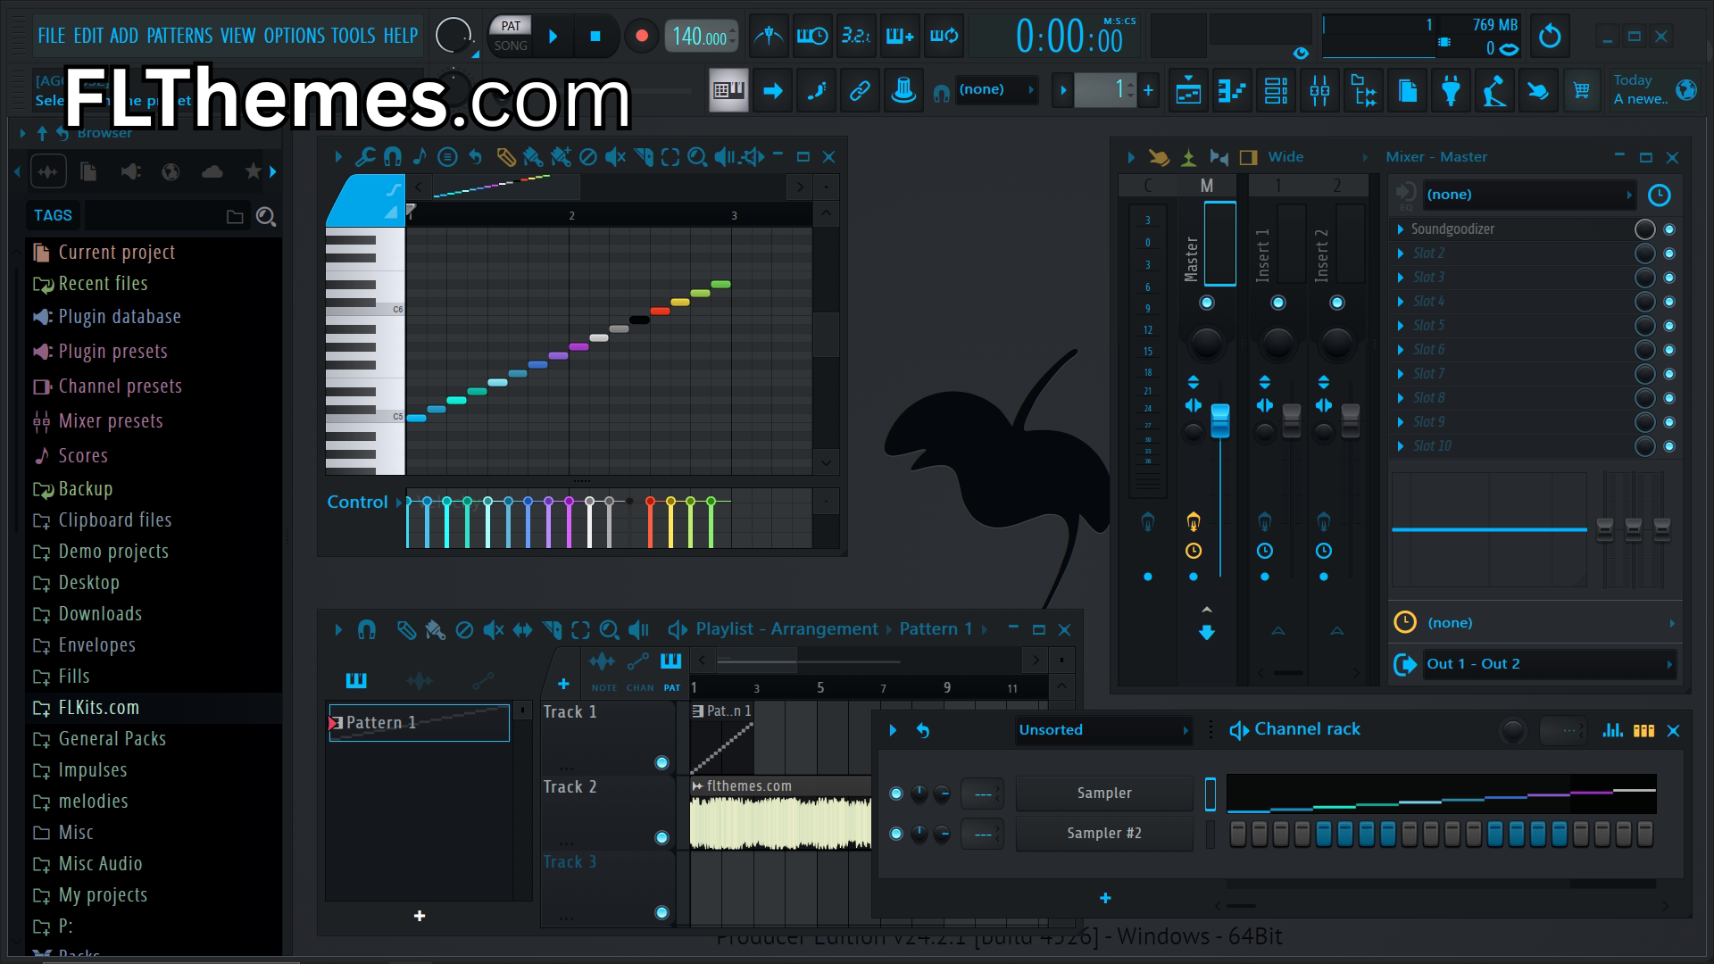Toggle Insert 1 mute LED in Mixer
The height and width of the screenshot is (964, 1714).
[1278, 303]
